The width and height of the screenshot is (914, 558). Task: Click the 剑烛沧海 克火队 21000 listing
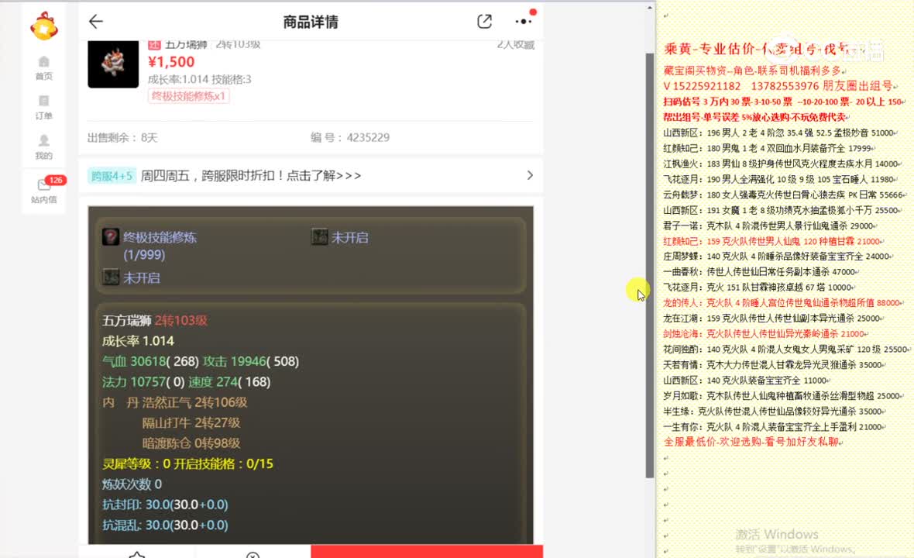[x=765, y=334]
